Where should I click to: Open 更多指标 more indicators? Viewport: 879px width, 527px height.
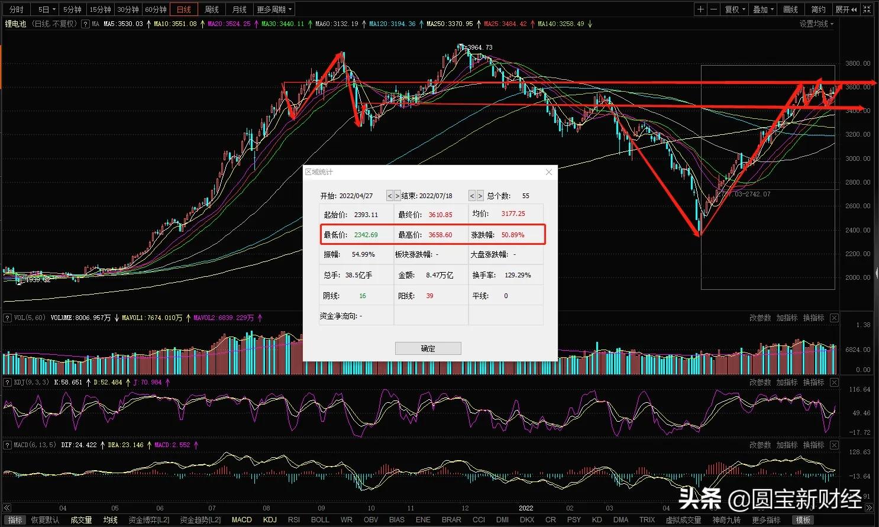pyautogui.click(x=766, y=520)
